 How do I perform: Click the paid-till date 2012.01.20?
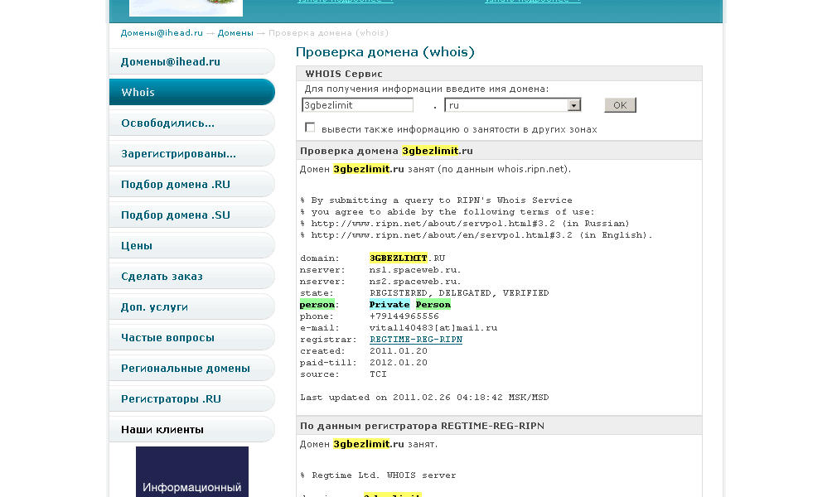point(399,363)
